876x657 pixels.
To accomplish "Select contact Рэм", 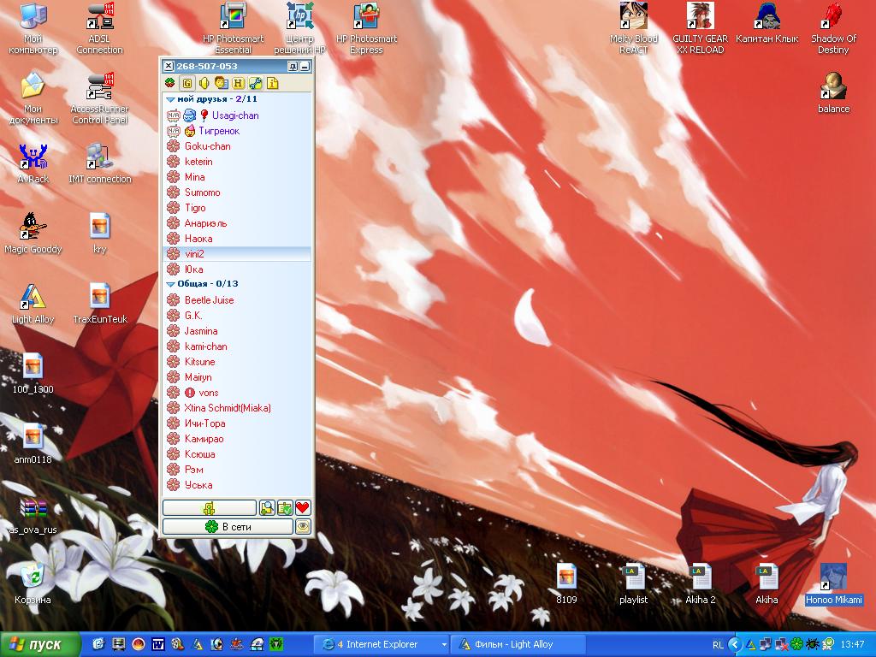I will 238,470.
